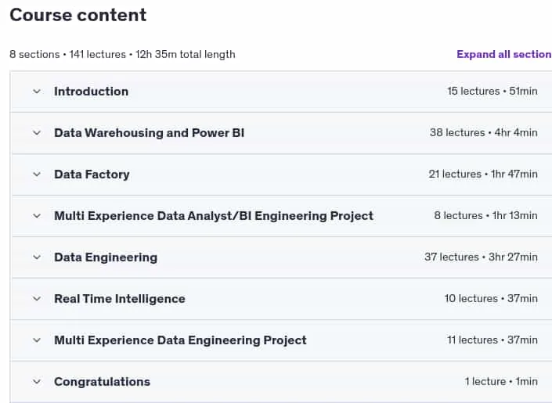Select the Introduction section title
The width and height of the screenshot is (552, 403).
(91, 92)
